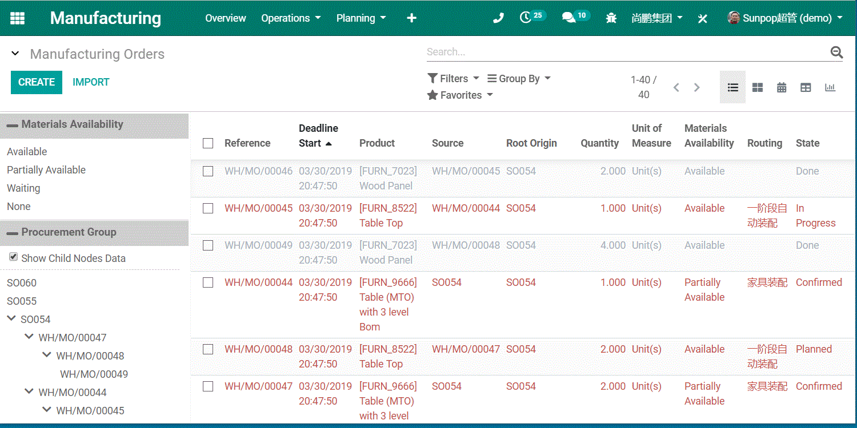This screenshot has height=428, width=857.
Task: Toggle Show Child Nodes Data checkbox
Action: pos(14,257)
